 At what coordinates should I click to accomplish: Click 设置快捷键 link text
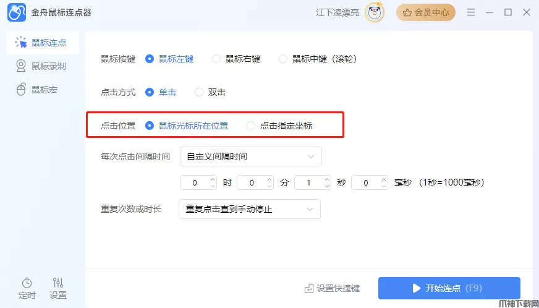click(x=338, y=288)
